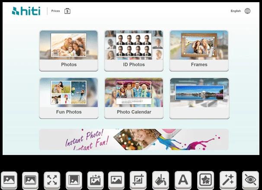This screenshot has width=262, height=190.
Task: Click the globe language icon
Action: (247, 11)
